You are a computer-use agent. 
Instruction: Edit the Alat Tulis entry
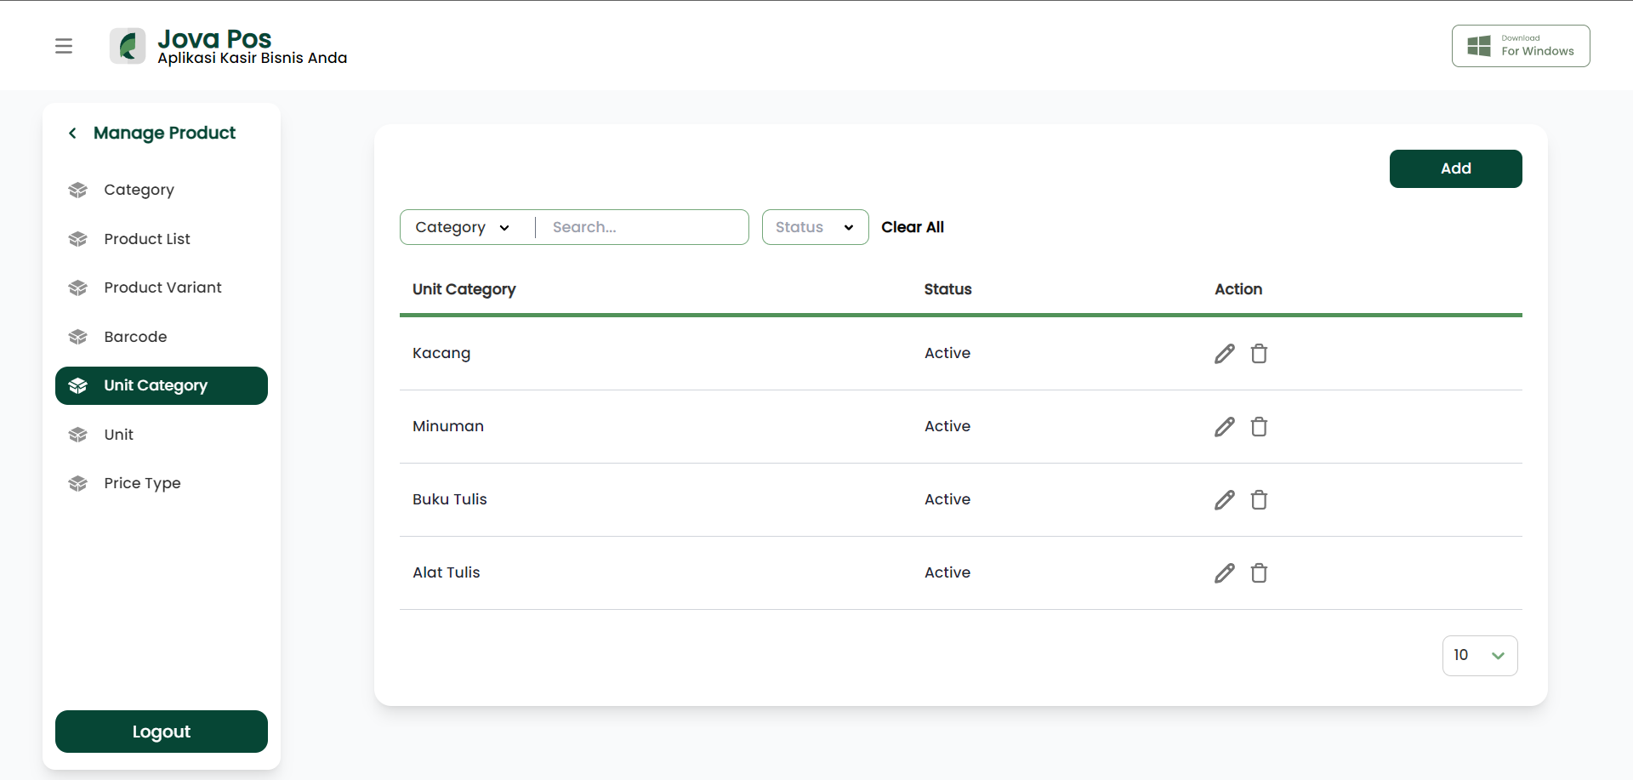tap(1224, 572)
